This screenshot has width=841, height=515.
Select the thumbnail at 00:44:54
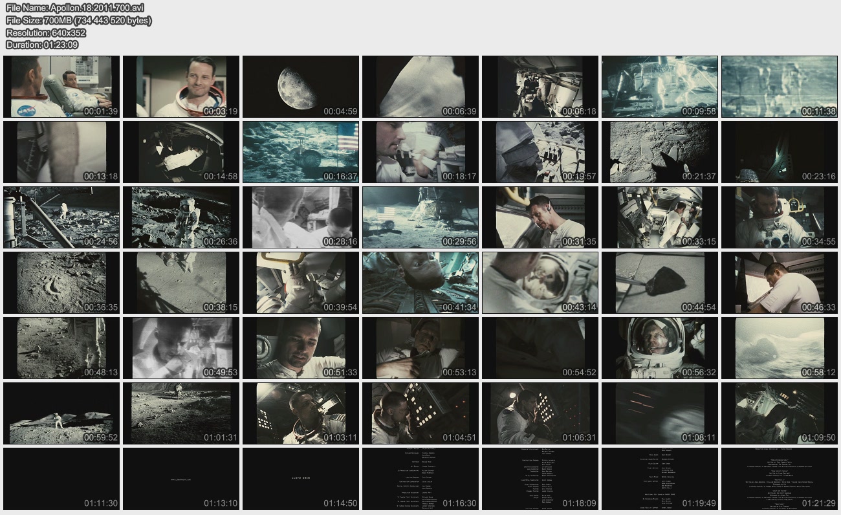pyautogui.click(x=660, y=283)
